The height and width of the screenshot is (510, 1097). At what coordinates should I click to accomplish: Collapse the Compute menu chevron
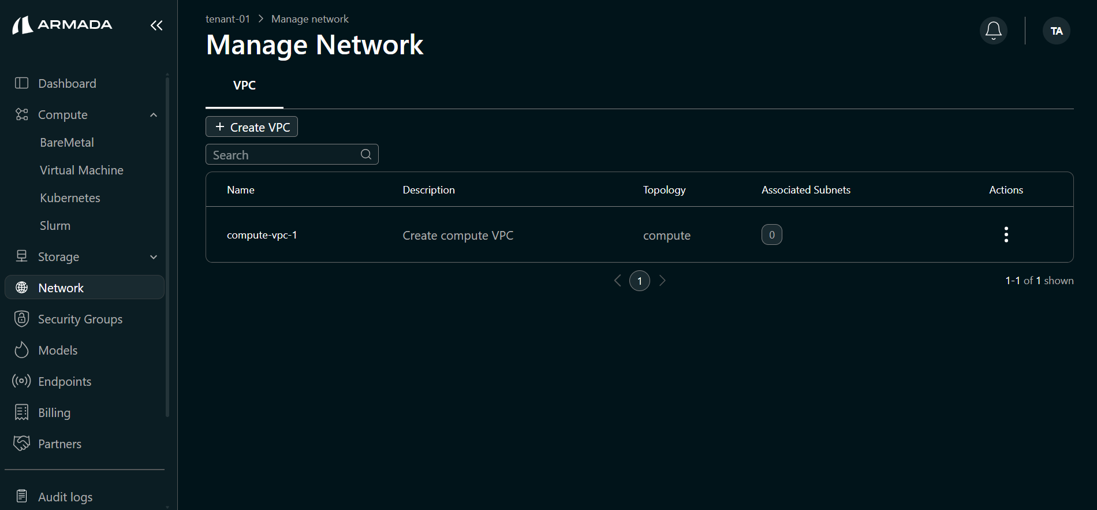154,115
